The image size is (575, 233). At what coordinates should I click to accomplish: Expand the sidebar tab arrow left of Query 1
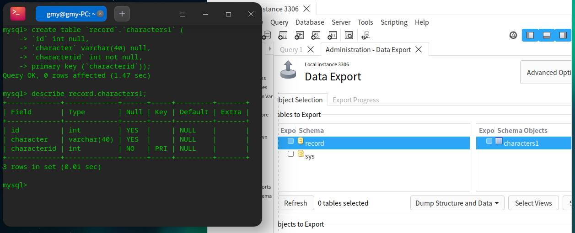(270, 49)
